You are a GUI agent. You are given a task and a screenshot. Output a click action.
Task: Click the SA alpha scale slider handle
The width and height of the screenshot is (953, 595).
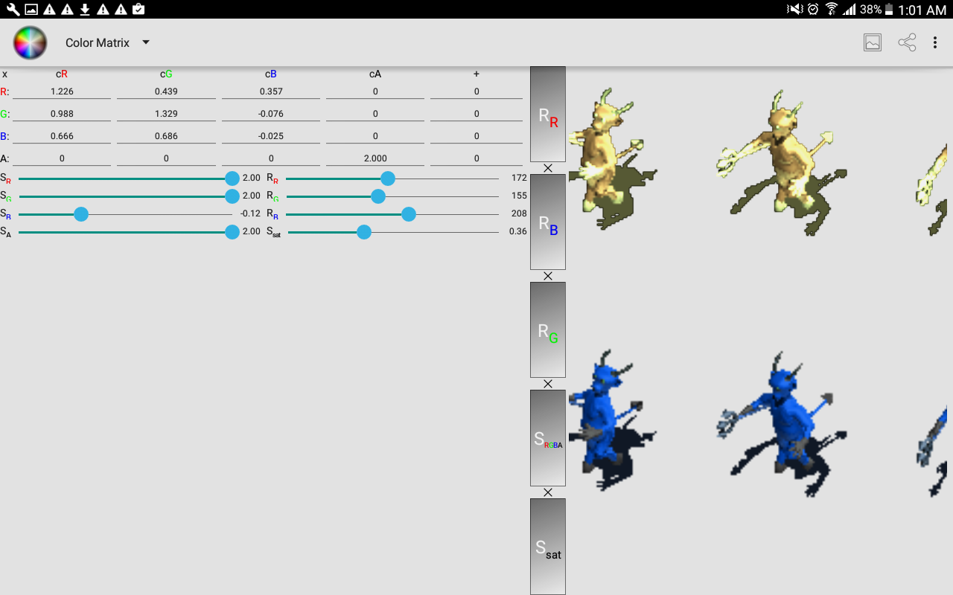(232, 232)
